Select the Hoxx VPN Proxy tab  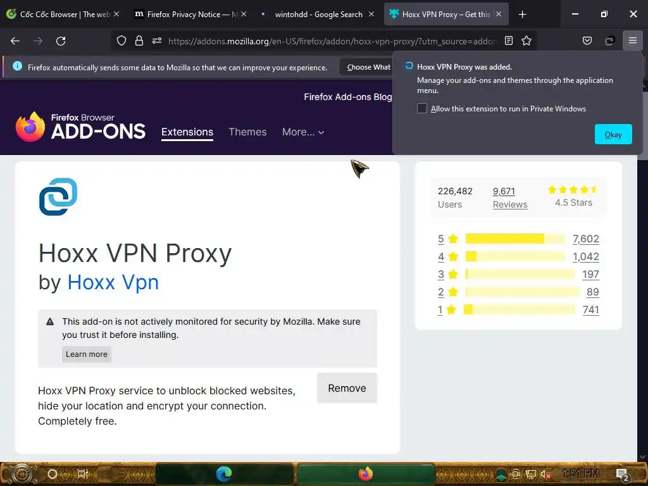pos(446,14)
